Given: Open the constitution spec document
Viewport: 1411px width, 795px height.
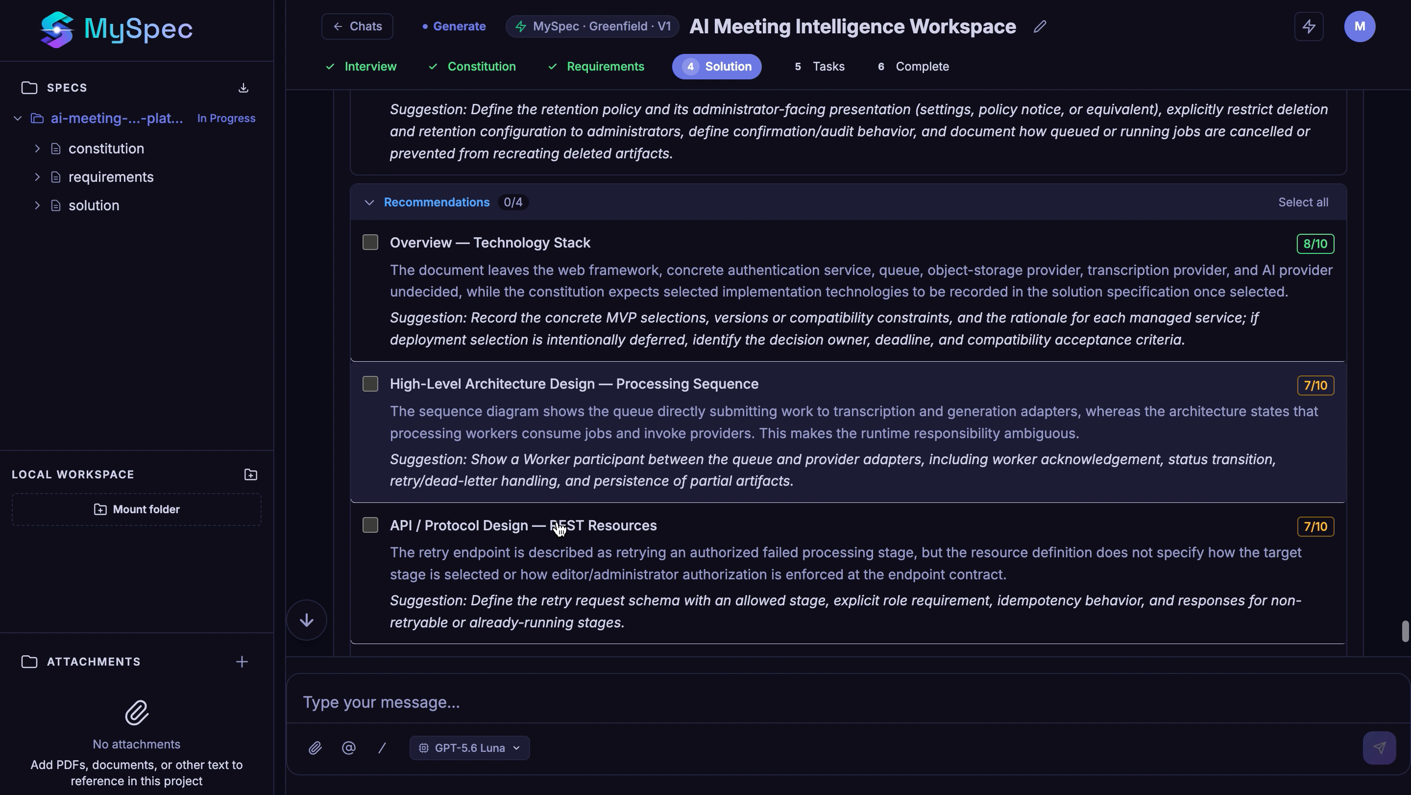Looking at the screenshot, I should (106, 149).
